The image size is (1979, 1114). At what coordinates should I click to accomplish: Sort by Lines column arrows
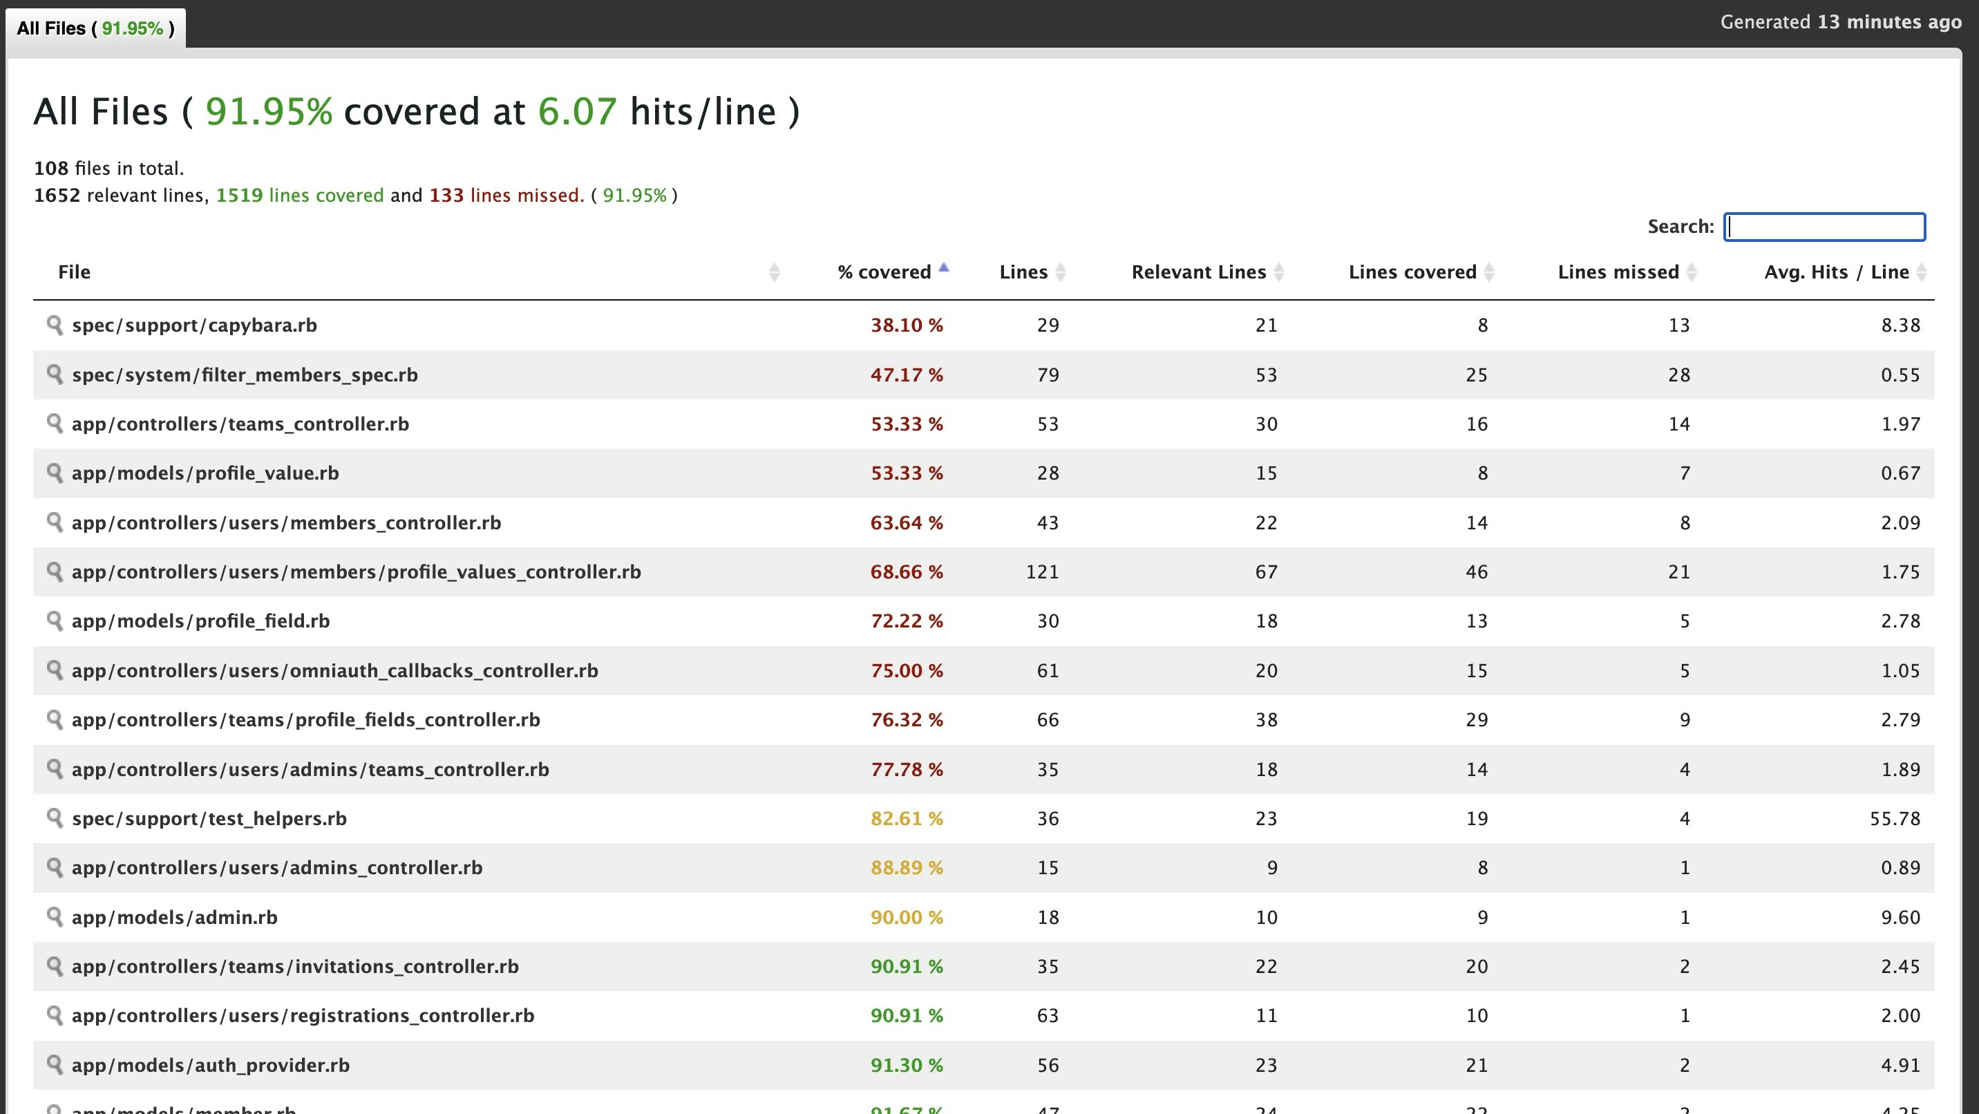click(1060, 272)
